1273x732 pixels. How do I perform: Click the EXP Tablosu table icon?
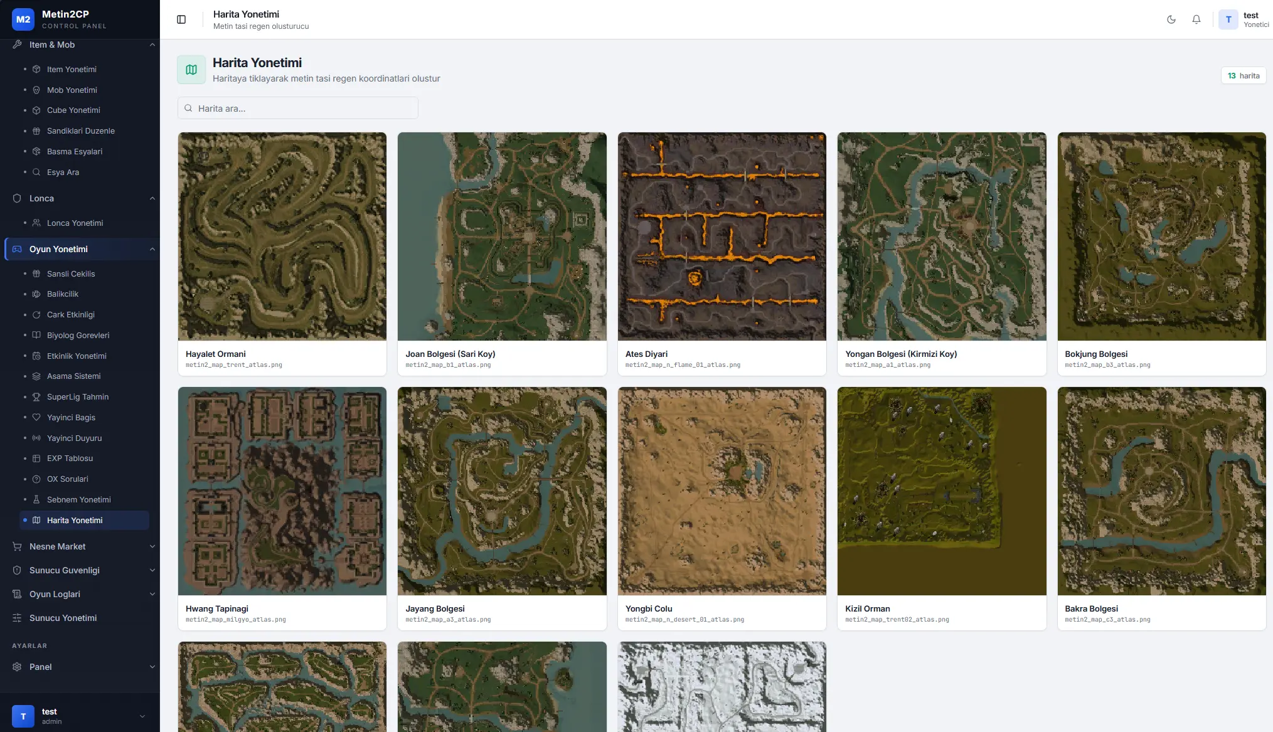tap(36, 458)
